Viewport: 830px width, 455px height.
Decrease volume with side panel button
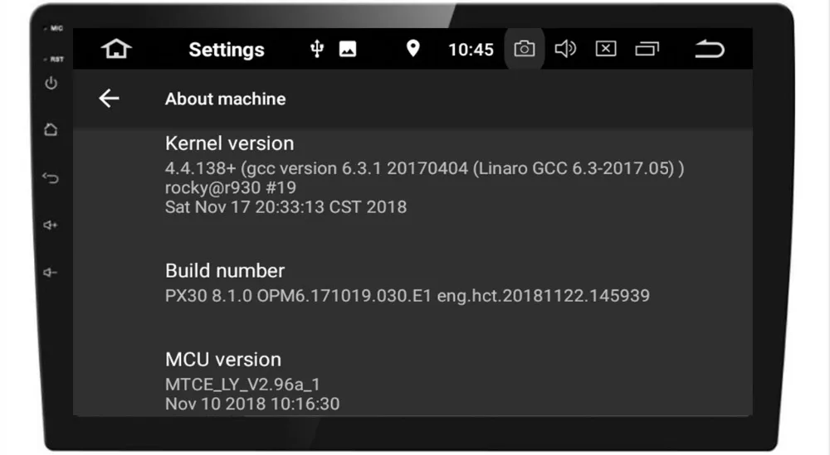[x=51, y=273]
